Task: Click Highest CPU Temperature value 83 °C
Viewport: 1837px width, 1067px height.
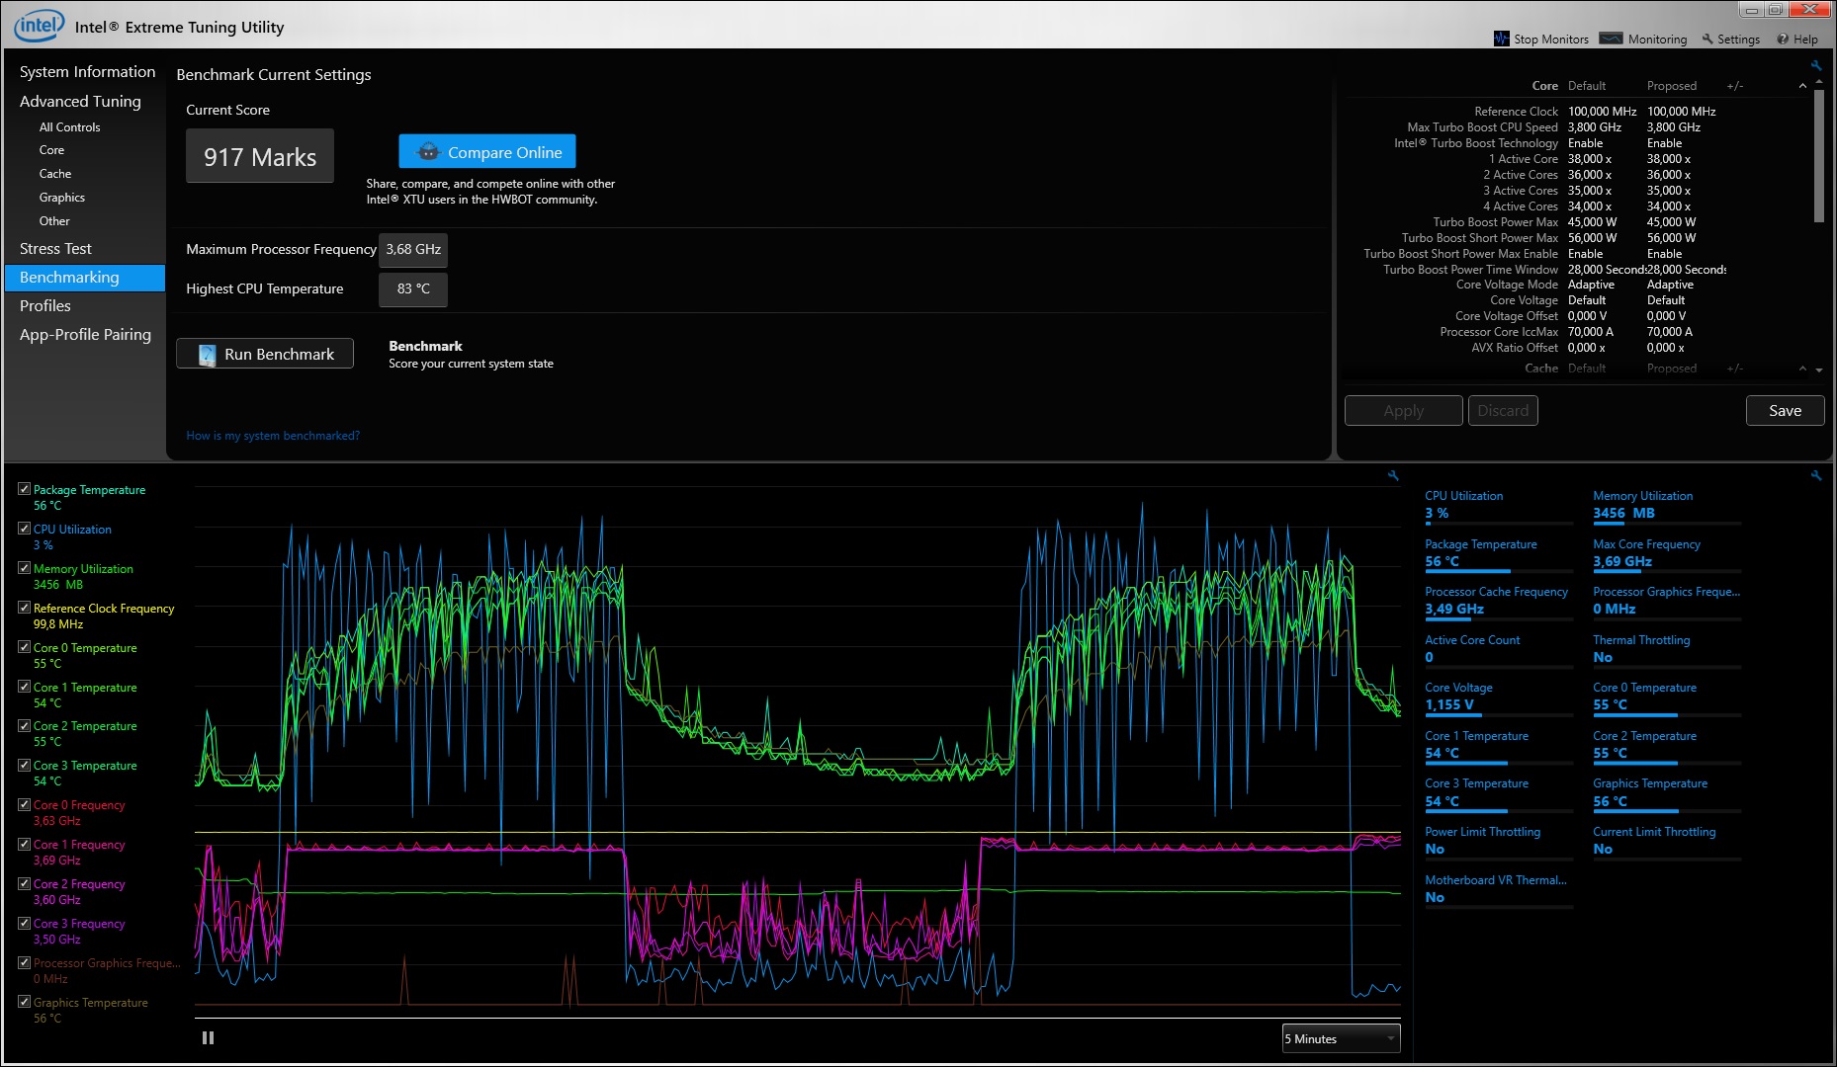Action: (x=413, y=289)
